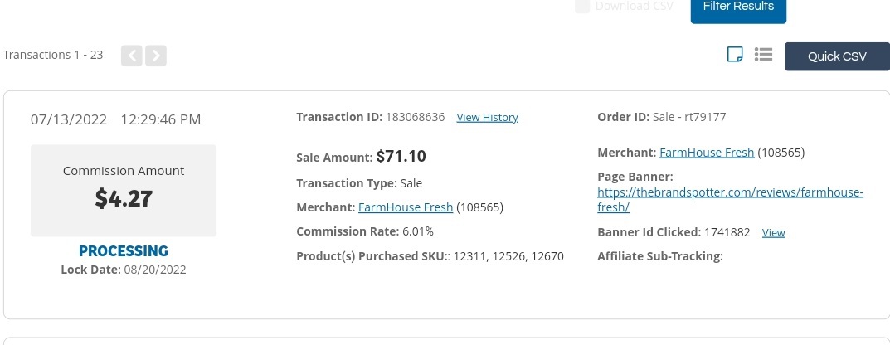Click the Transactions 1 - 23 counter
890x345 pixels.
pyautogui.click(x=53, y=55)
